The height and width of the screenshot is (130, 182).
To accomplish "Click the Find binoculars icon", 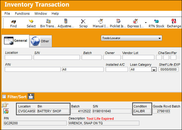I will [14, 22].
